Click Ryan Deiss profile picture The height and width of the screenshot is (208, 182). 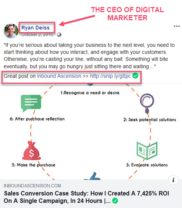pyautogui.click(x=11, y=31)
